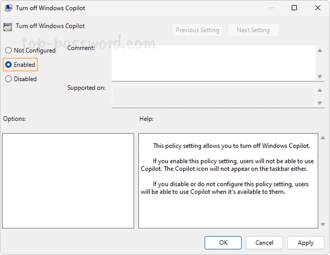This screenshot has width=330, height=255.
Task: Click the policy setting icon beside the heading
Action: coord(8,26)
